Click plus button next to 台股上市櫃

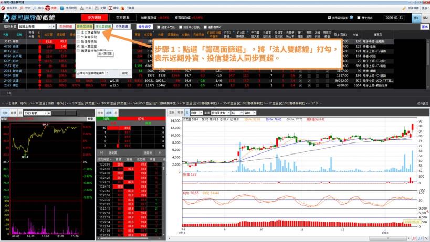[53, 27]
